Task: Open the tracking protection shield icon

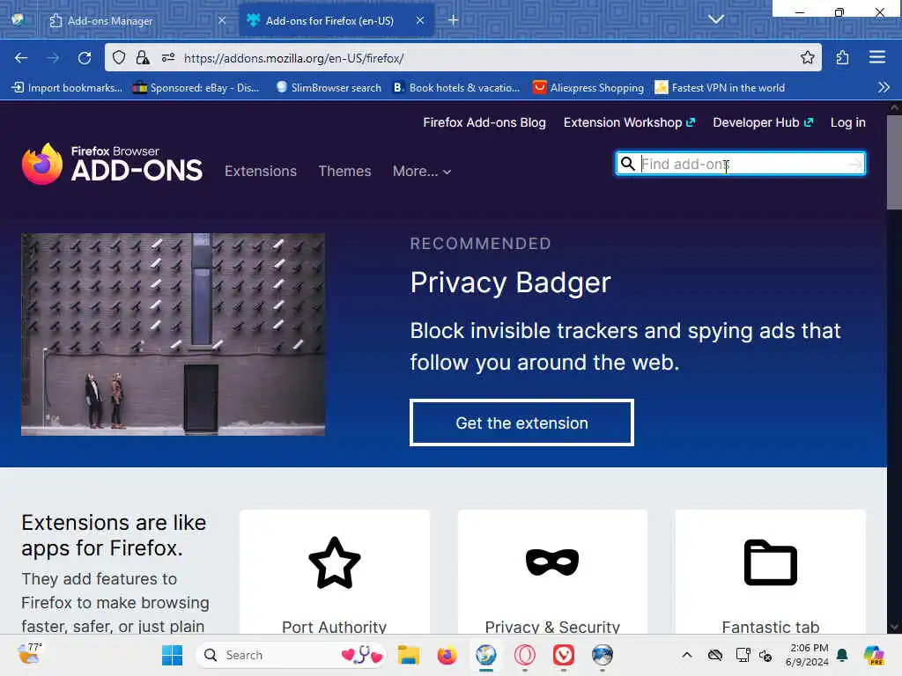Action: pos(119,57)
